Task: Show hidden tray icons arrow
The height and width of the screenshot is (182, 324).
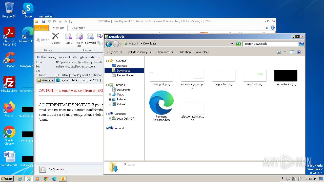Action: click(x=282, y=178)
